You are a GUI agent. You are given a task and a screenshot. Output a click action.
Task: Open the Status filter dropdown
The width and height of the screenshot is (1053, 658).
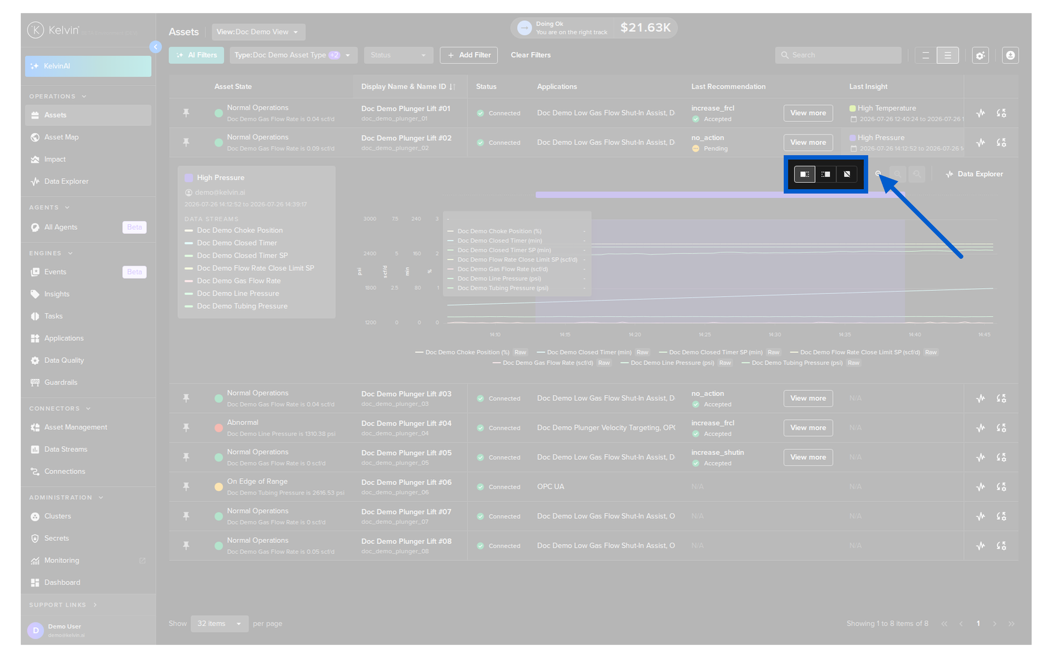tap(398, 55)
